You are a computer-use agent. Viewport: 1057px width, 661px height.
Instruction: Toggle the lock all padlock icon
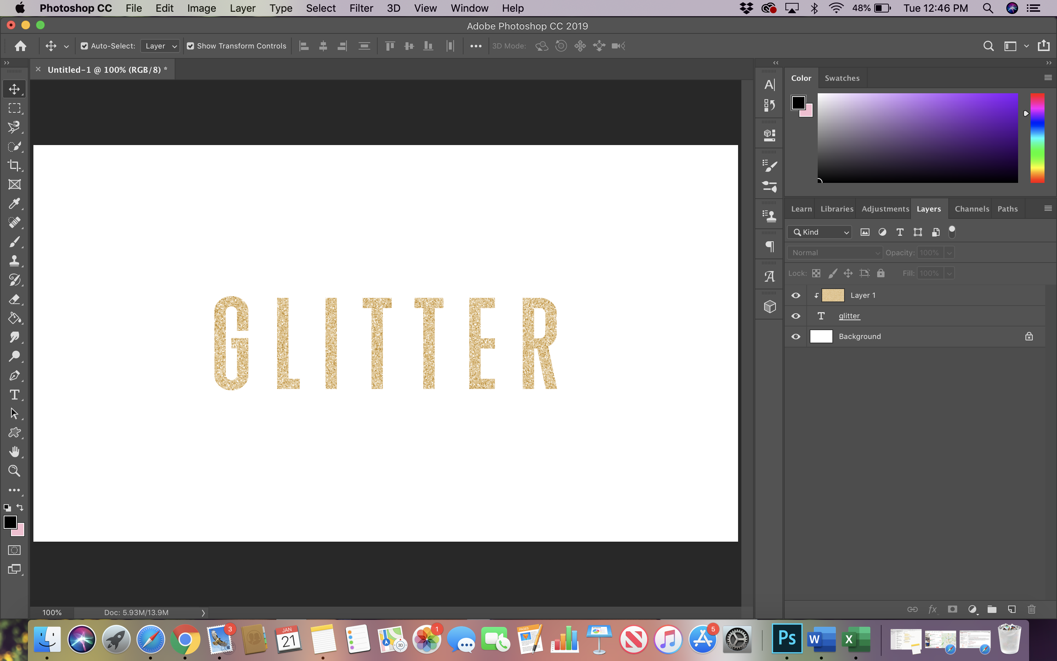tap(880, 273)
